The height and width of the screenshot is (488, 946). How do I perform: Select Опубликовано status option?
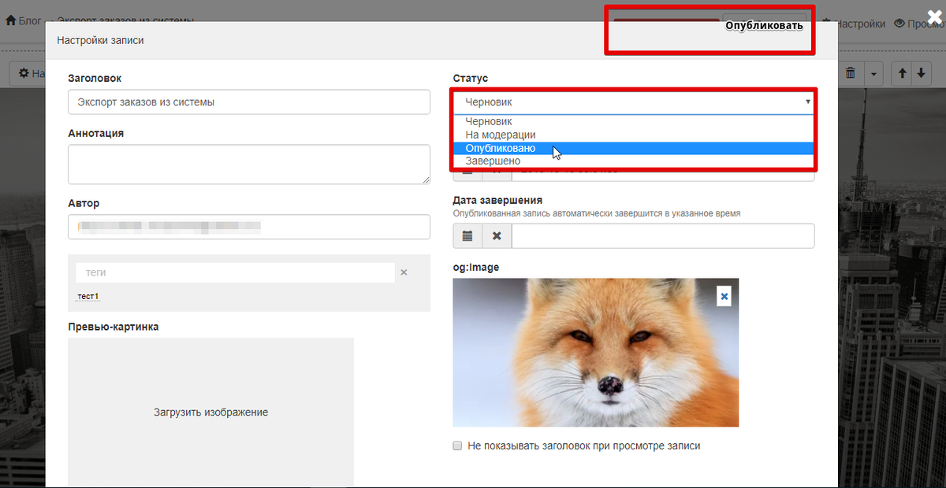634,148
